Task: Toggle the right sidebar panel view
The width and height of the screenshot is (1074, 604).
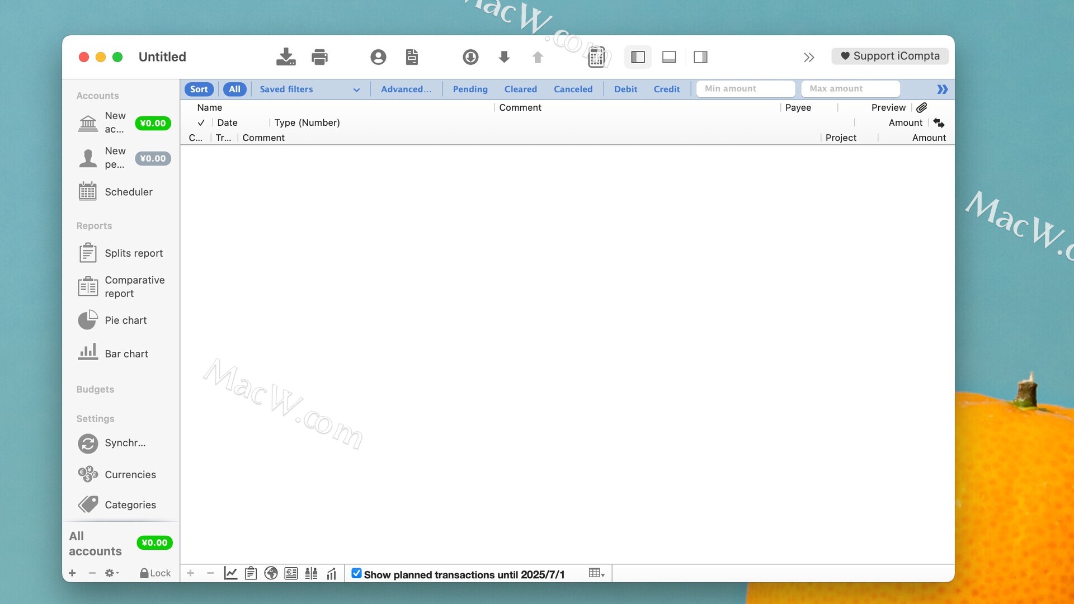Action: 700,56
